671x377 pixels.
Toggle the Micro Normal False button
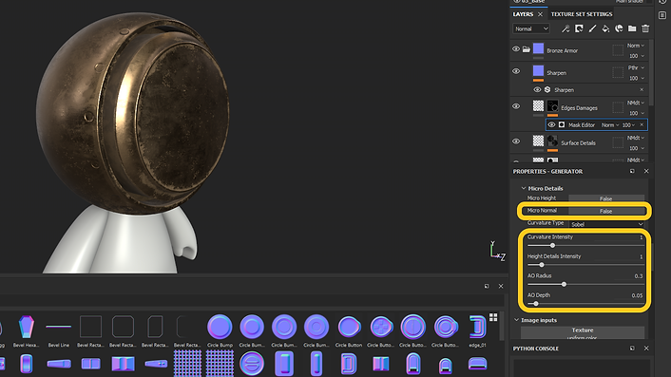pos(606,211)
